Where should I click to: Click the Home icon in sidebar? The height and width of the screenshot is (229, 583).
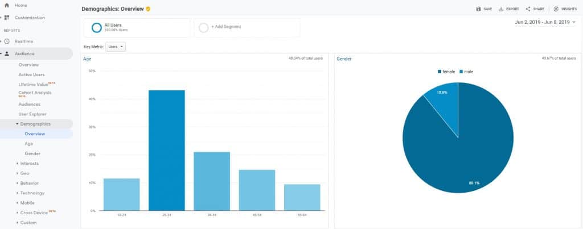(x=7, y=6)
